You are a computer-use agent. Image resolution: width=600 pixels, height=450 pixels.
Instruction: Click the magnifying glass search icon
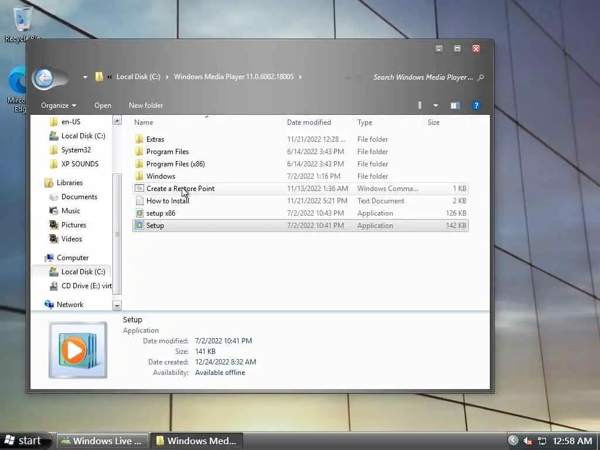pyautogui.click(x=480, y=77)
